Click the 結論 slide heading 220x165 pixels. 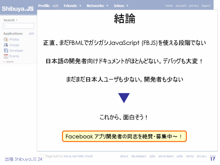pos(124,18)
